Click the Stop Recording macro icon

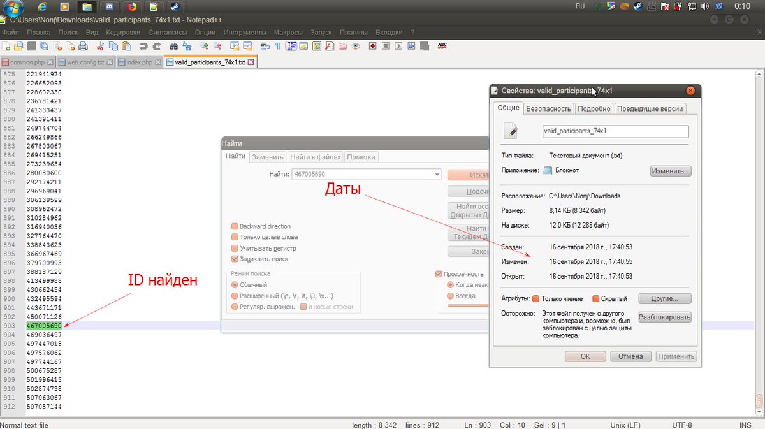(x=386, y=46)
